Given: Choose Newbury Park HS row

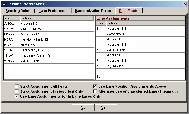Looking at the screenshot, I should 57,39.
